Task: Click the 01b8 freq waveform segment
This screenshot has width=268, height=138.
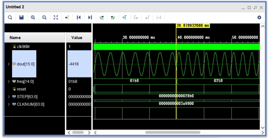Action: tap(134, 81)
